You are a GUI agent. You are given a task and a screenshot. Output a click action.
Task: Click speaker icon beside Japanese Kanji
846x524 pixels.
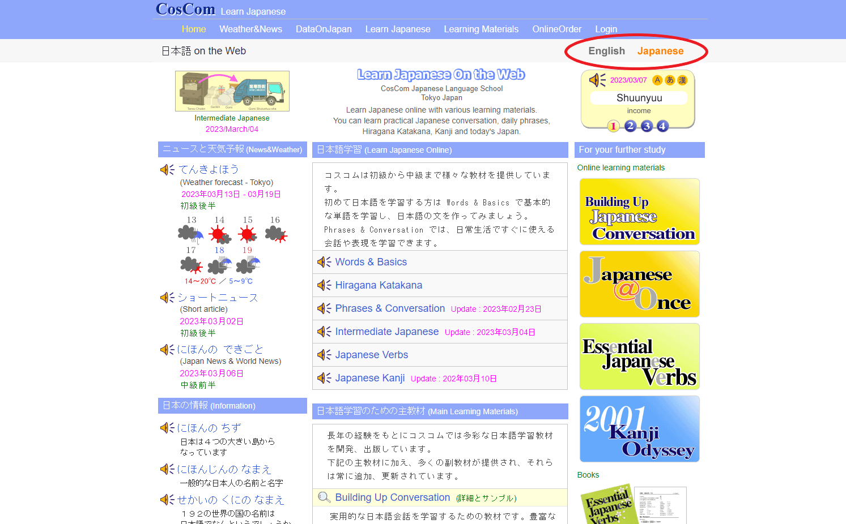[x=324, y=378]
